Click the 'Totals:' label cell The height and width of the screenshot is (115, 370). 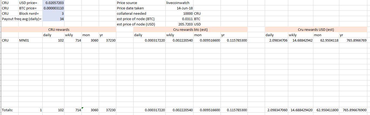10,110
